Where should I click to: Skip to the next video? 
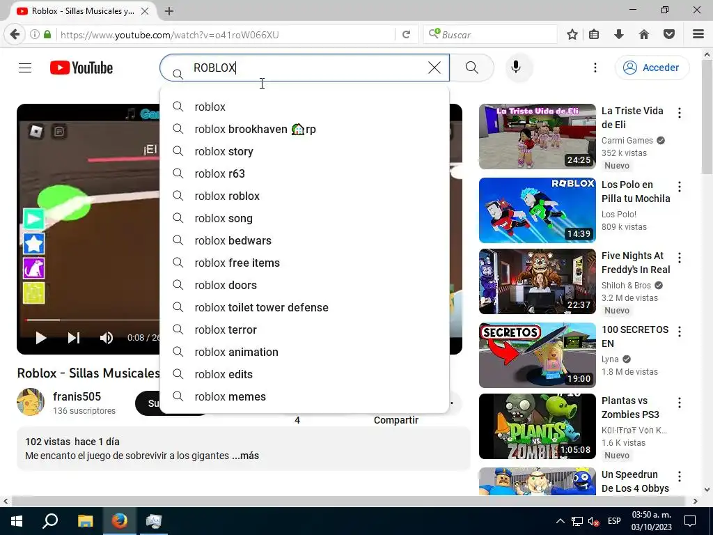[74, 338]
